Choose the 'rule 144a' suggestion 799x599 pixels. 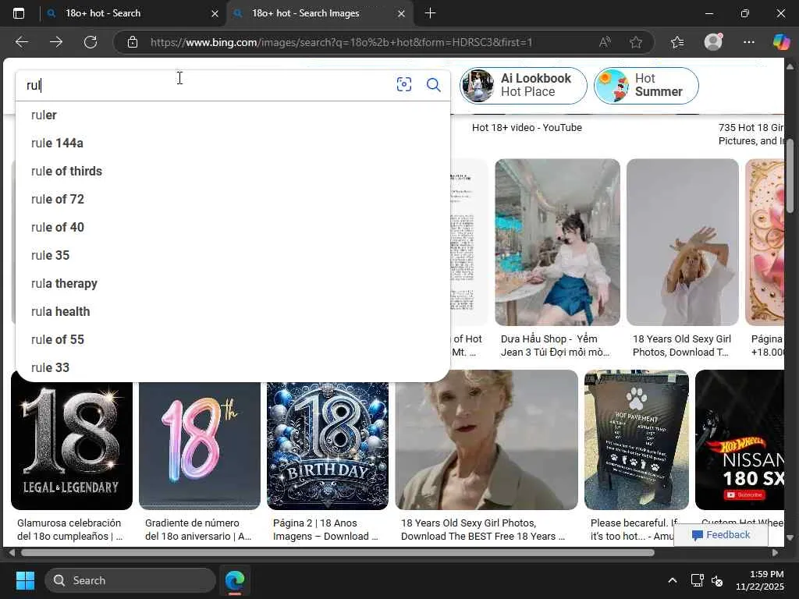[x=233, y=144]
